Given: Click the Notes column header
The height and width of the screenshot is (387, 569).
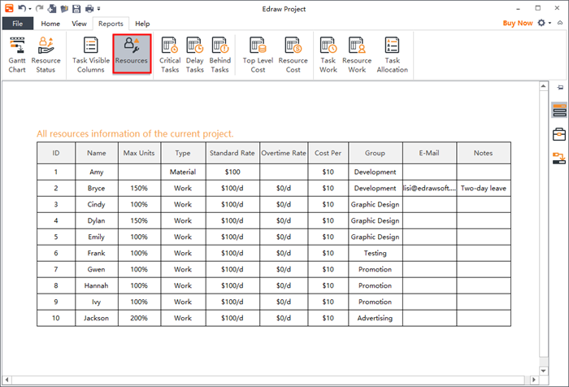Looking at the screenshot, I should pyautogui.click(x=484, y=153).
